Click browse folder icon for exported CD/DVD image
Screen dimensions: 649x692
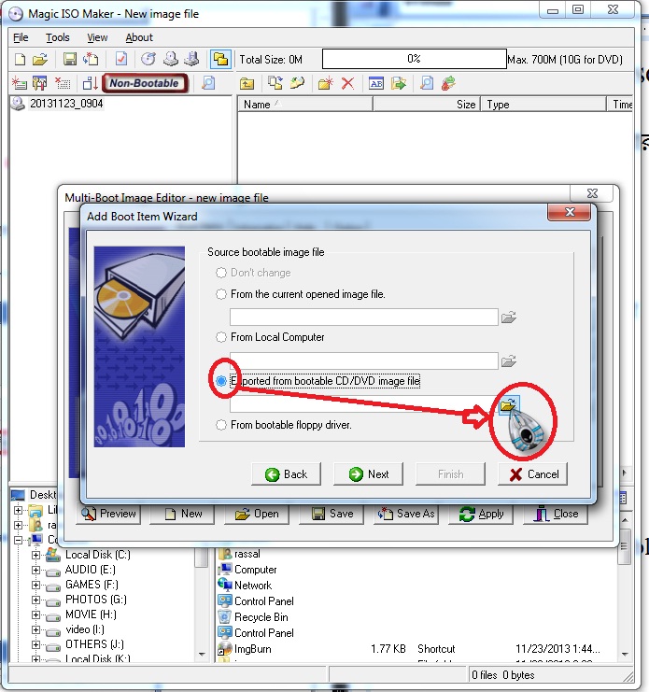click(x=509, y=404)
